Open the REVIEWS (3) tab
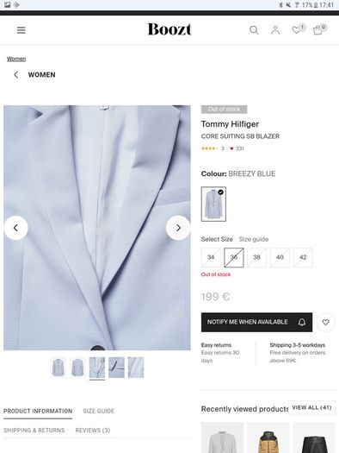This screenshot has width=339, height=453. click(x=93, y=431)
